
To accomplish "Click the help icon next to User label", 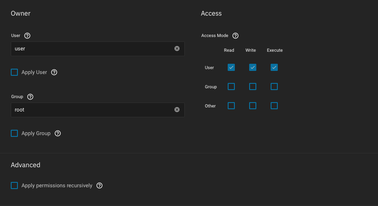I will point(27,36).
